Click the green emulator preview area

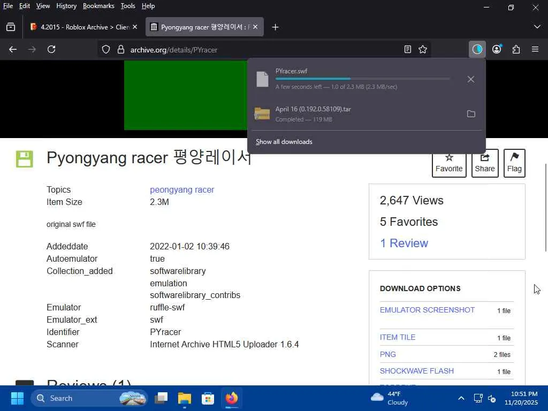[186, 95]
